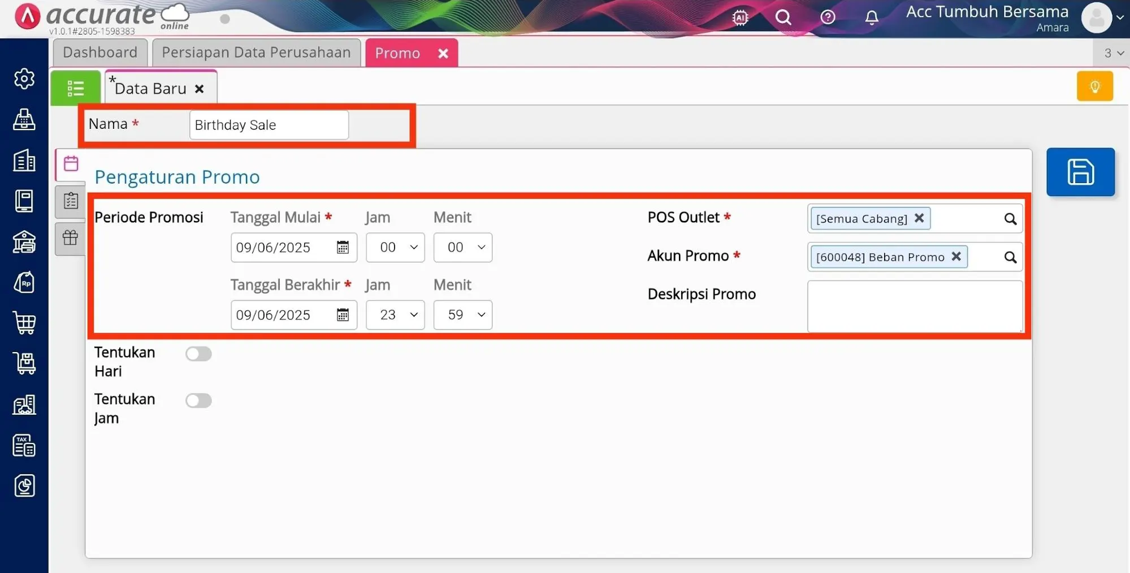This screenshot has height=573, width=1130.
Task: Open the global search magnifier in header
Action: (783, 18)
